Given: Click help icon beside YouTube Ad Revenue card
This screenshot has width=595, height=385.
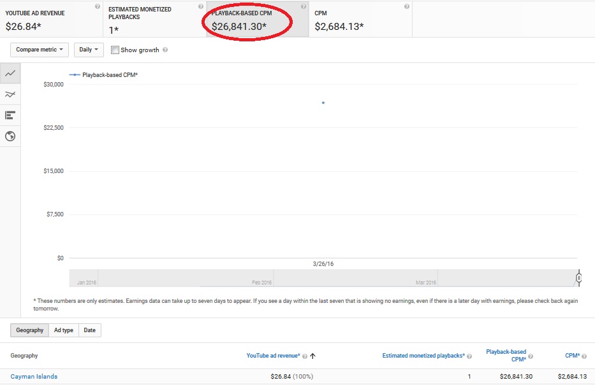Looking at the screenshot, I should [x=97, y=6].
